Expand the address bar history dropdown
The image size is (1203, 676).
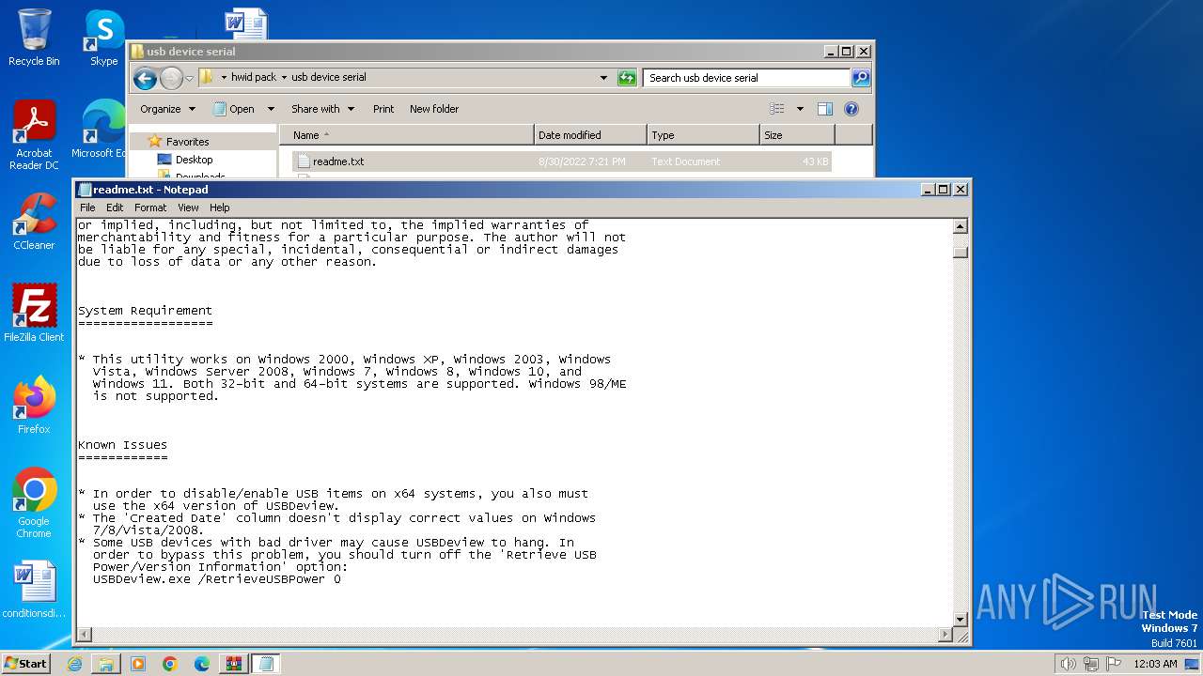[x=603, y=78]
